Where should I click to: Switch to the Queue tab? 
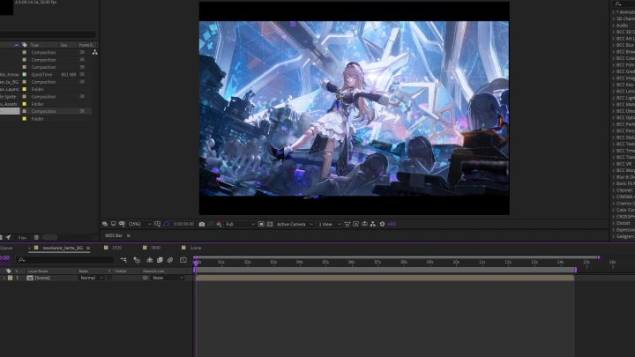(6, 248)
